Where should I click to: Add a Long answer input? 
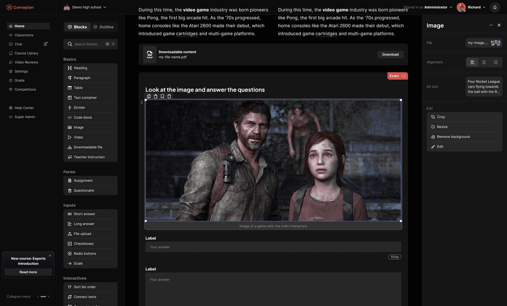pos(91,224)
